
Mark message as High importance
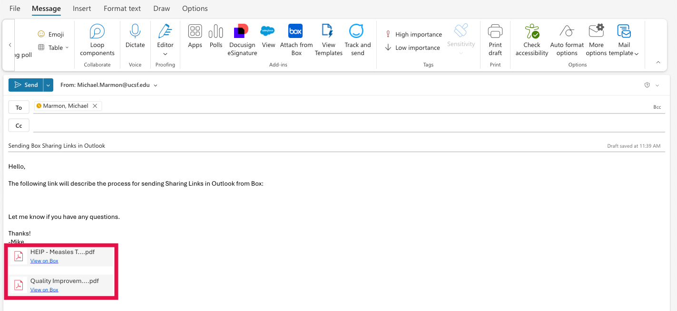pos(413,34)
